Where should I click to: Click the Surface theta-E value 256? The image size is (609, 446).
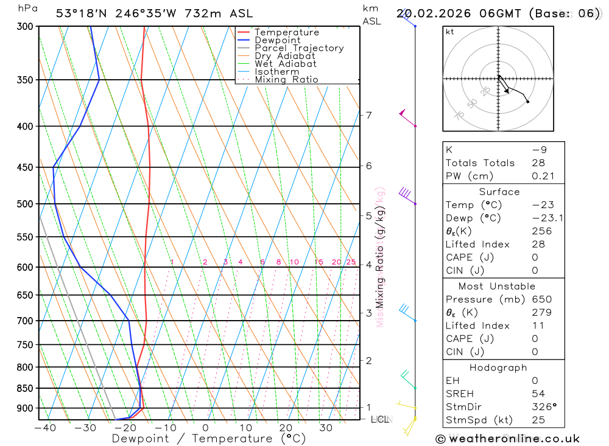542,231
